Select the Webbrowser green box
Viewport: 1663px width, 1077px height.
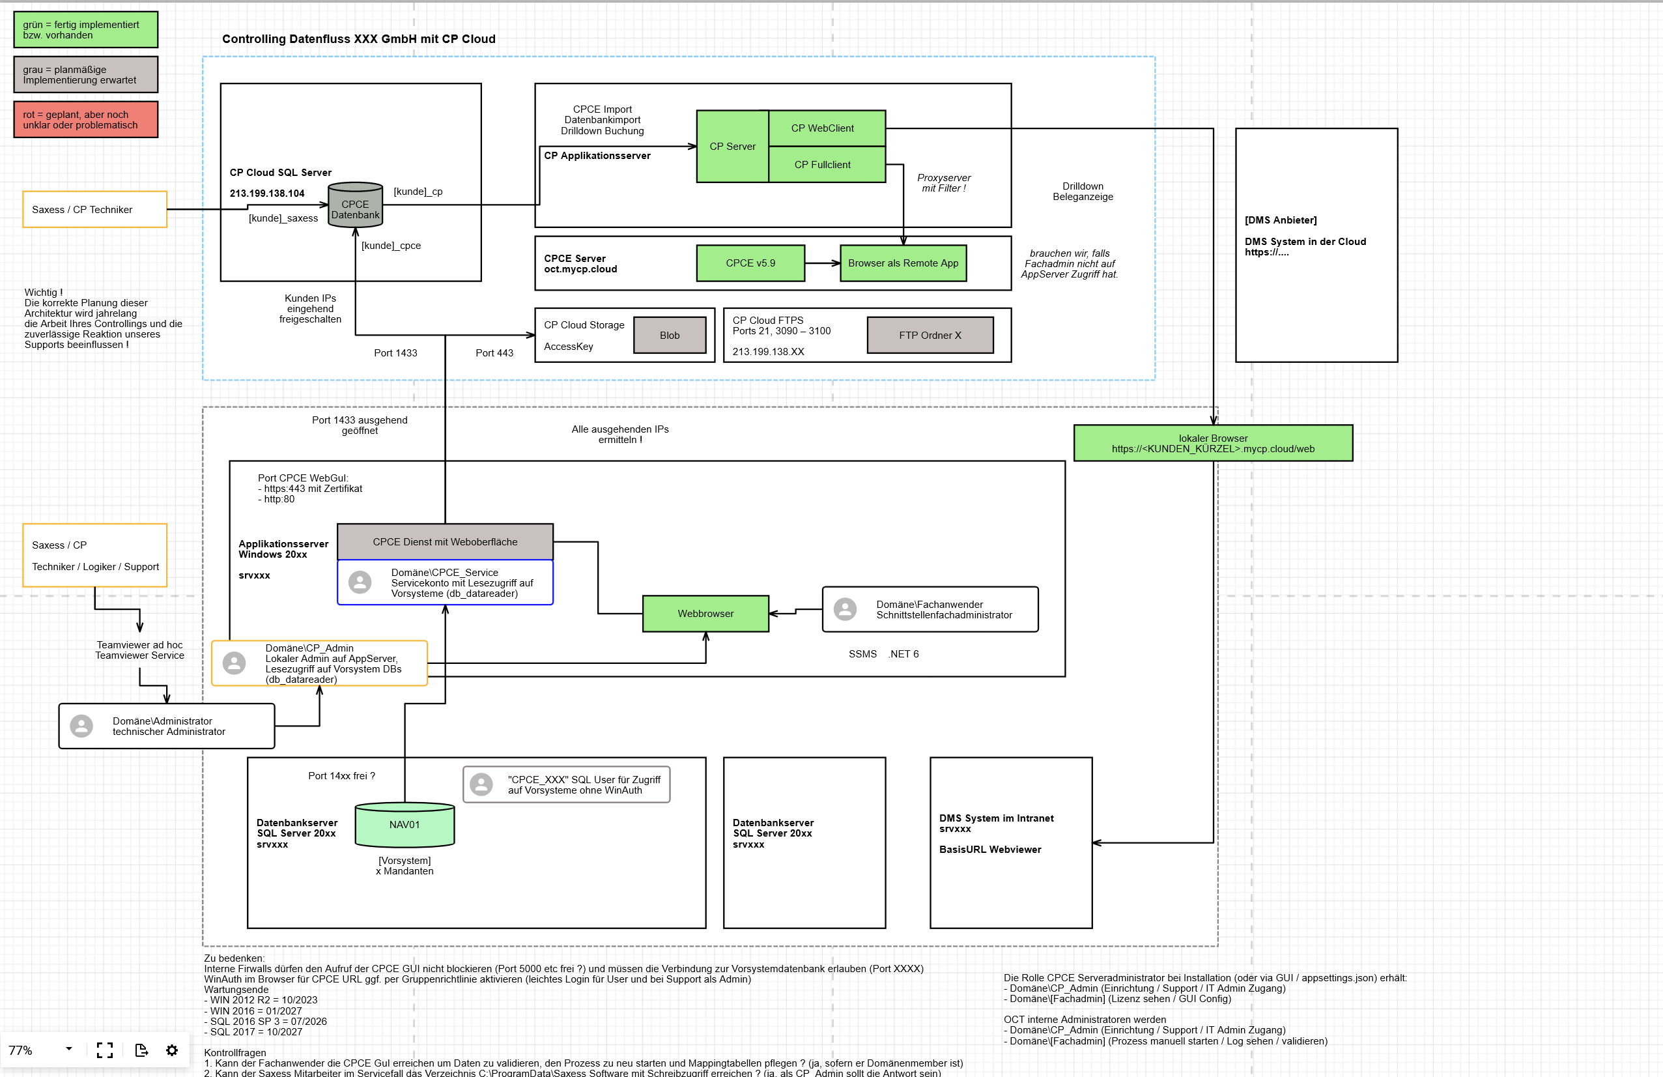click(705, 614)
